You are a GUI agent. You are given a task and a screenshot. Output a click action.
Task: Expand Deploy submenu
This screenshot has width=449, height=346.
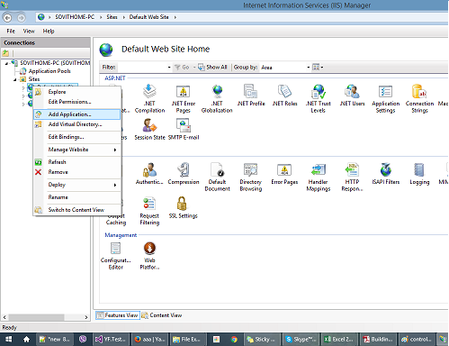click(77, 185)
